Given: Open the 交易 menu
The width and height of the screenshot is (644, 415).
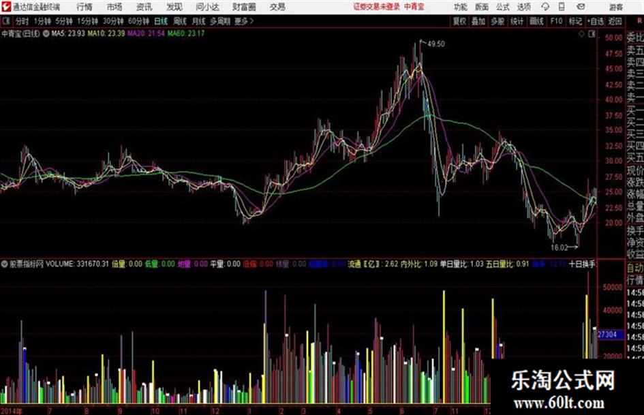Looking at the screenshot, I should pos(277,7).
